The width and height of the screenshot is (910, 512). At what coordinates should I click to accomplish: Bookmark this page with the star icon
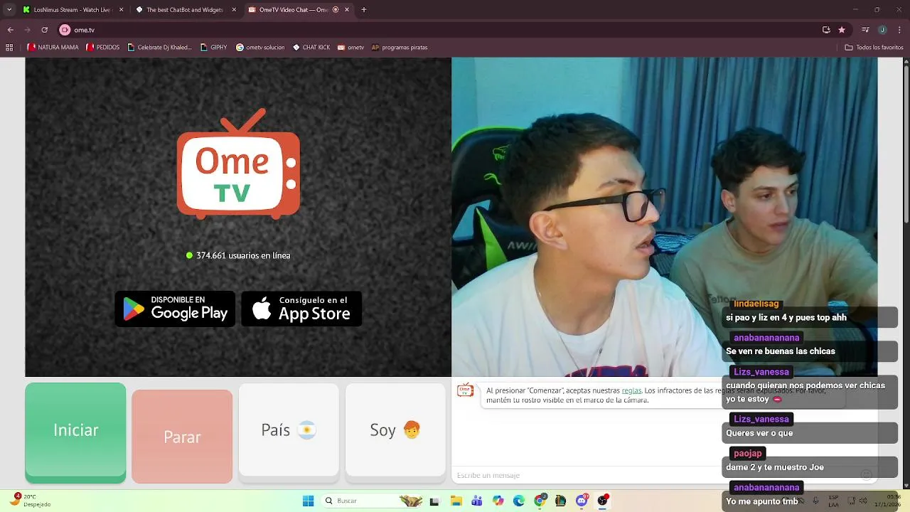(842, 30)
